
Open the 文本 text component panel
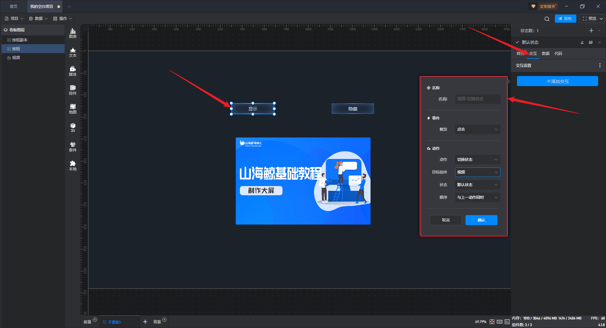click(x=73, y=52)
